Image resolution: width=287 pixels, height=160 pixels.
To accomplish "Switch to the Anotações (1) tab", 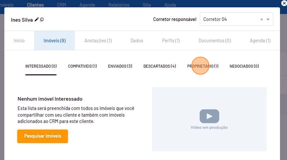I will point(98,41).
